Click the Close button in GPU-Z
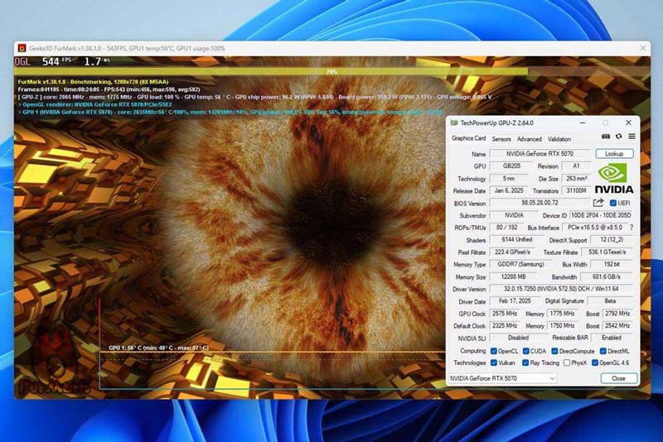Image resolution: width=663 pixels, height=442 pixels. tap(618, 378)
